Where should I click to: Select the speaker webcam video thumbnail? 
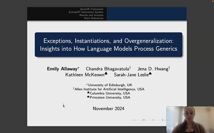190,120
